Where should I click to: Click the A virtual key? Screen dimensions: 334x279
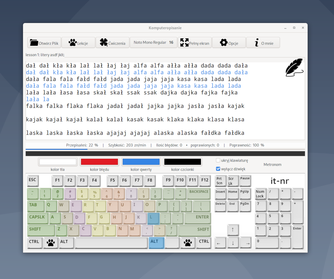55,218
